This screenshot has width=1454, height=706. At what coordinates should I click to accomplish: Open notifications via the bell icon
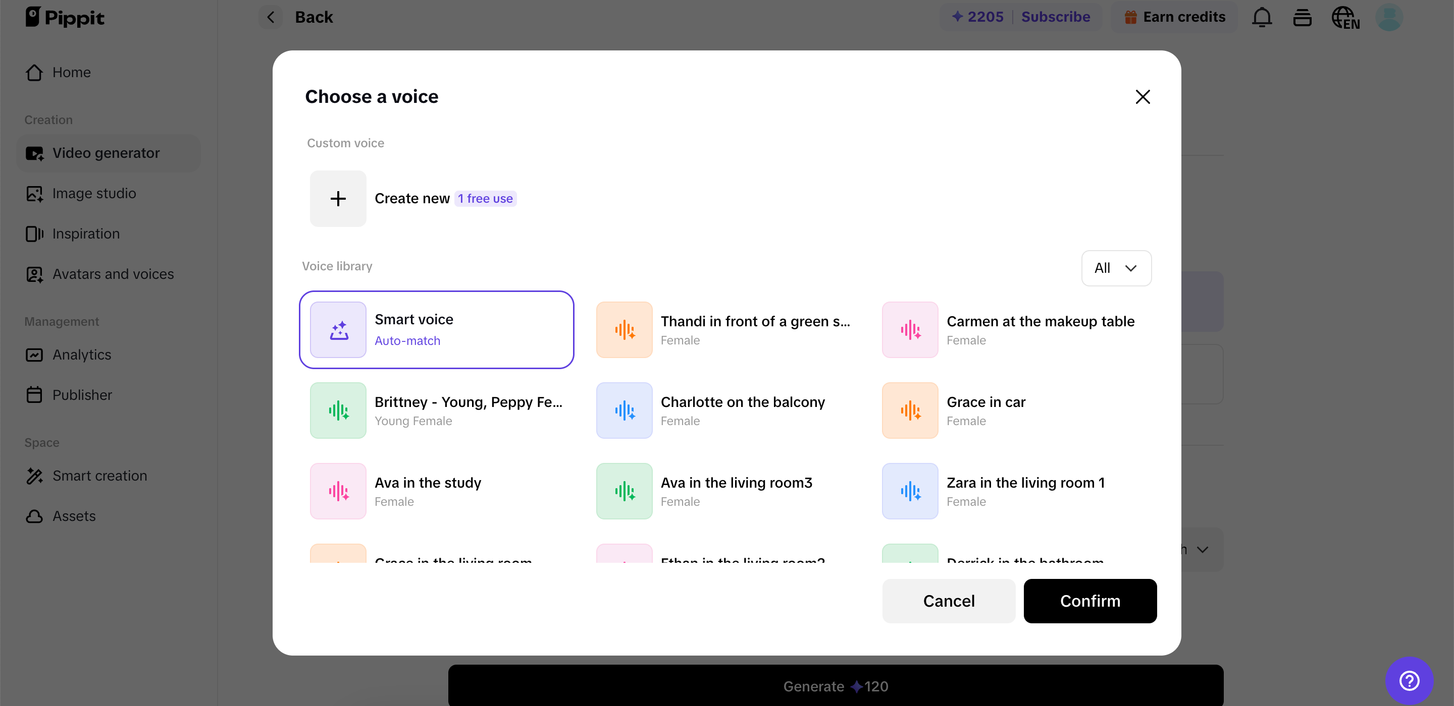click(1262, 17)
